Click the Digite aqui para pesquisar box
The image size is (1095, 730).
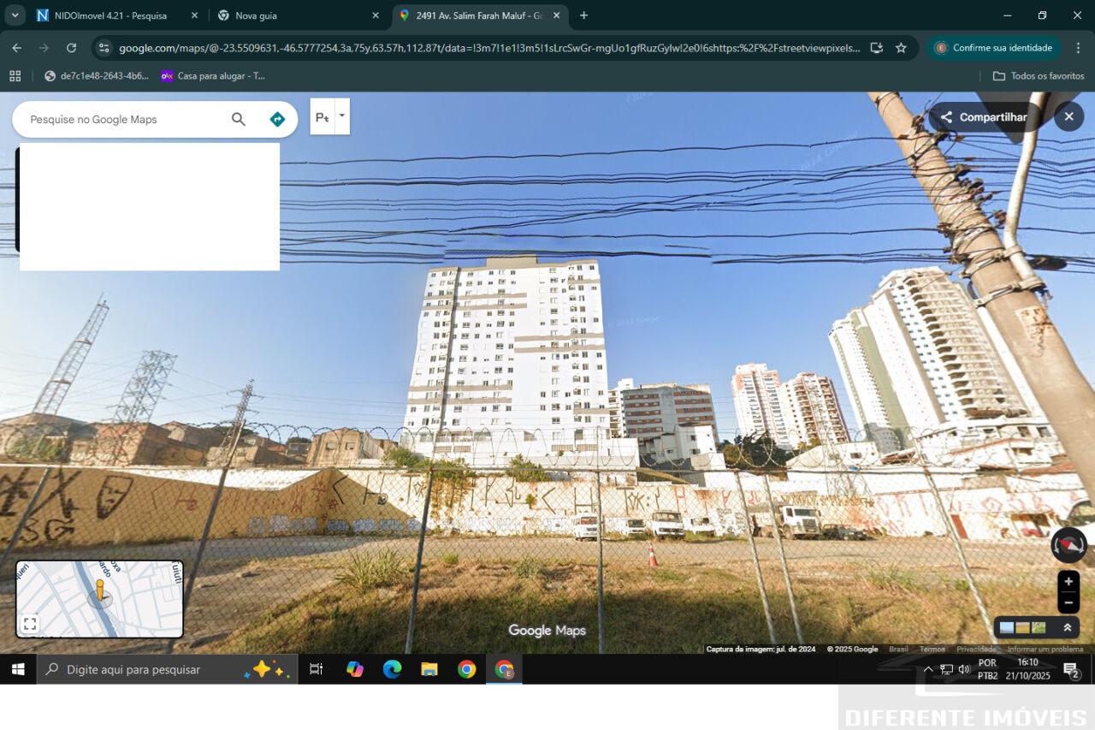click(167, 669)
